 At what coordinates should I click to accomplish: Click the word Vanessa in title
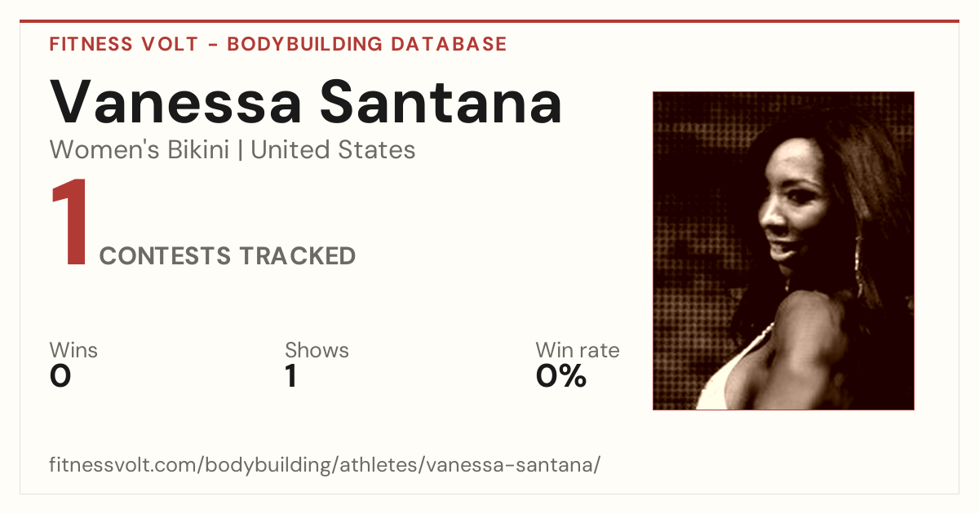175,101
